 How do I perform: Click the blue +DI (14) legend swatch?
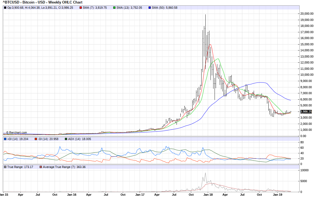click(5, 139)
